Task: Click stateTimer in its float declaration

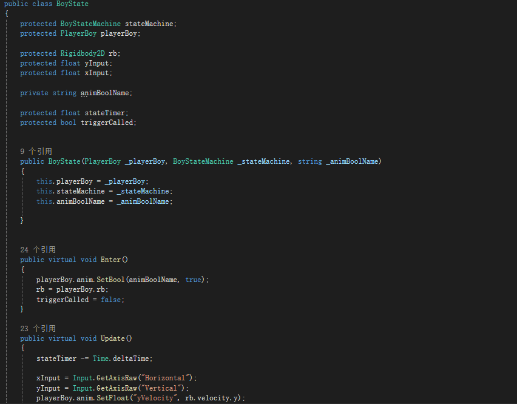Action: tap(105, 113)
